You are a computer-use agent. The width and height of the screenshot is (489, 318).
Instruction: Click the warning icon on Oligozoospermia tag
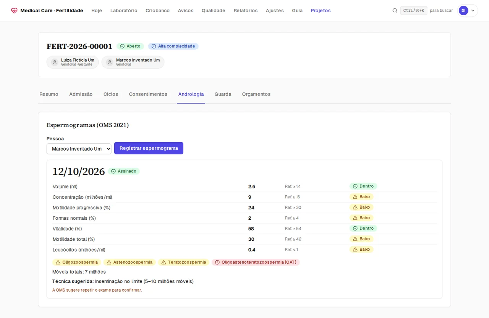point(58,262)
